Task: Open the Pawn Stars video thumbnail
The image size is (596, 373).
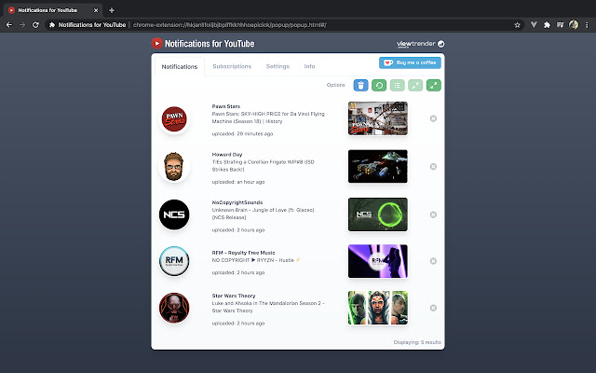Action: [378, 118]
